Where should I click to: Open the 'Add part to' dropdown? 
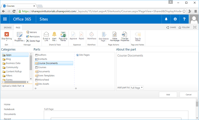pyautogui.click(x=137, y=88)
